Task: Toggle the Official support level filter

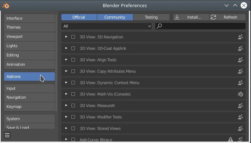Action: pos(79,17)
